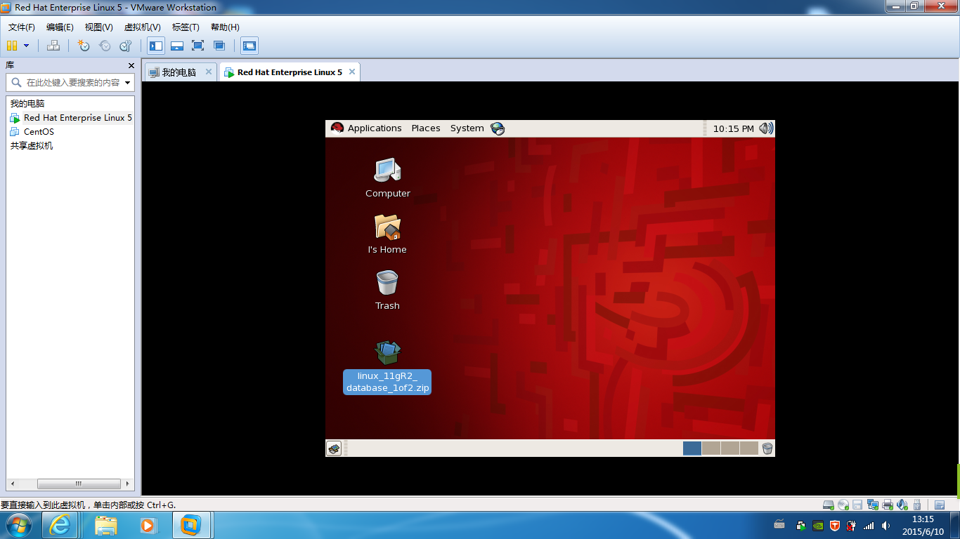960x539 pixels.
Task: Open the 视图(V) menu
Action: point(98,27)
